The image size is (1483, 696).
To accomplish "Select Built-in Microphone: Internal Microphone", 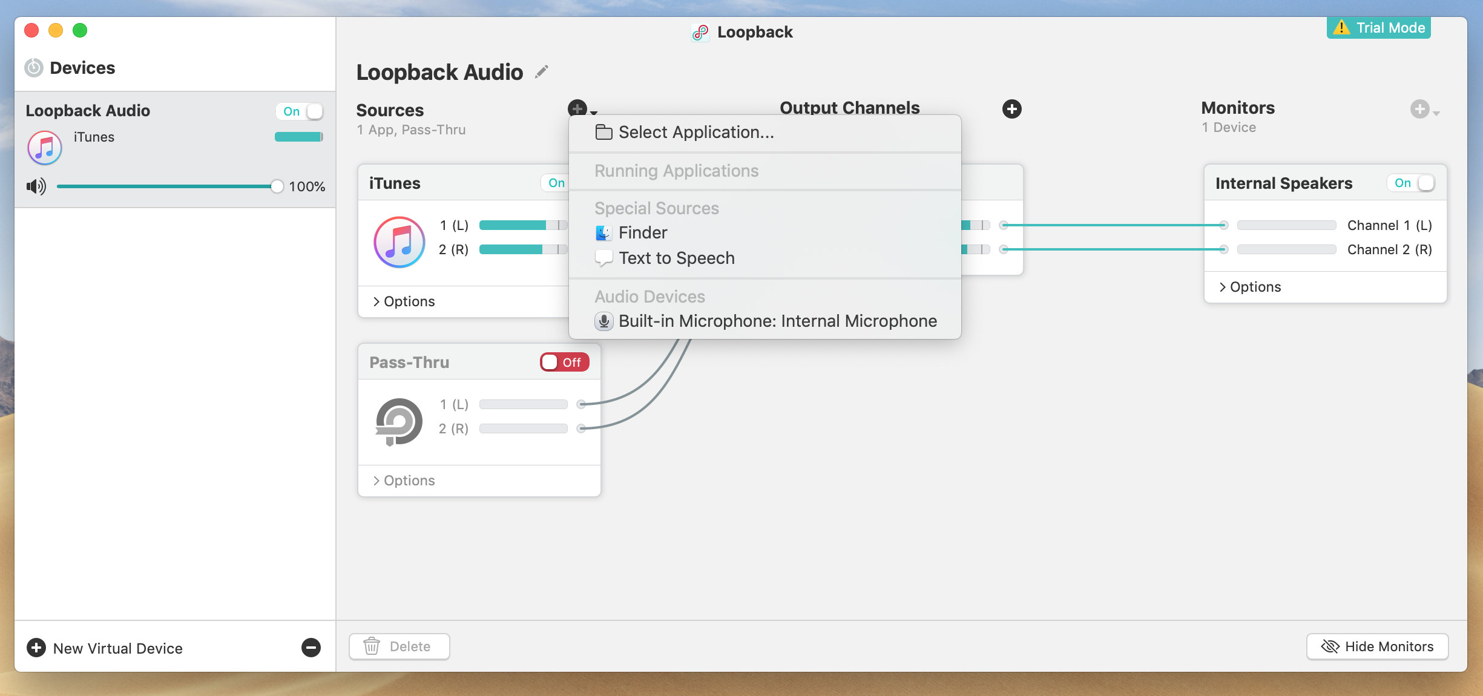I will [x=765, y=321].
